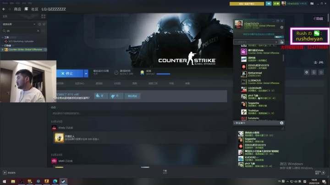Click the friends list scrollbar
Screen dimensions: 330x185
click(283, 58)
